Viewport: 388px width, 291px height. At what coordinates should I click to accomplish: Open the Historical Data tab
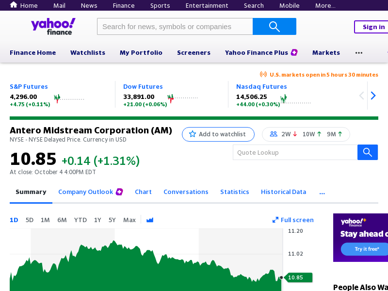pyautogui.click(x=283, y=192)
